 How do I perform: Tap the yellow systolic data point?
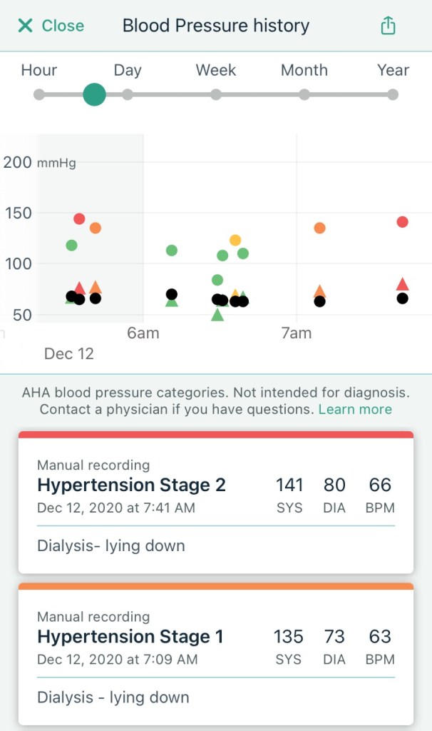(235, 241)
